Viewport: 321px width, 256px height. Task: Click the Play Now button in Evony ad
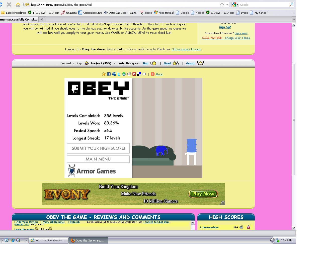(203, 194)
